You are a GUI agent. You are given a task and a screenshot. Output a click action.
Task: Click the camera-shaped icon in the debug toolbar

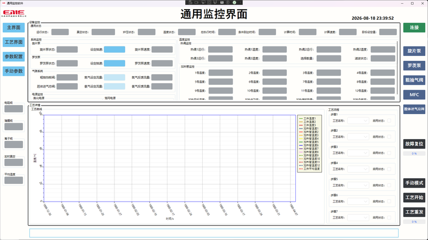[x=196, y=3]
